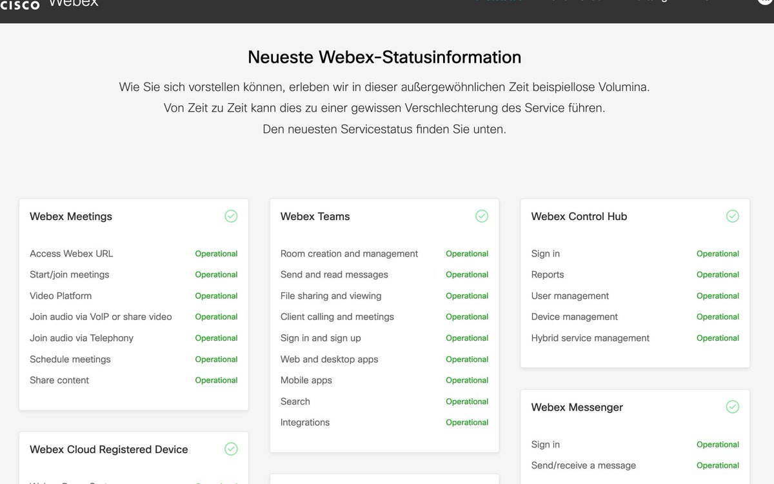Select the Video Platform row label
The width and height of the screenshot is (774, 484).
(x=61, y=296)
